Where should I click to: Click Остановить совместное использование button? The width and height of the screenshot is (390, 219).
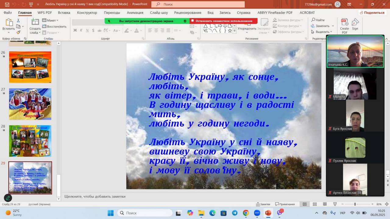(x=223, y=21)
